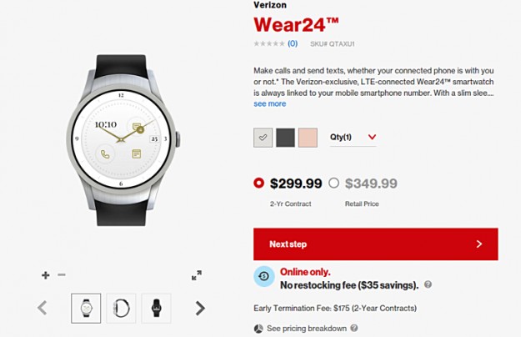Open the (0) reviews link

point(293,43)
